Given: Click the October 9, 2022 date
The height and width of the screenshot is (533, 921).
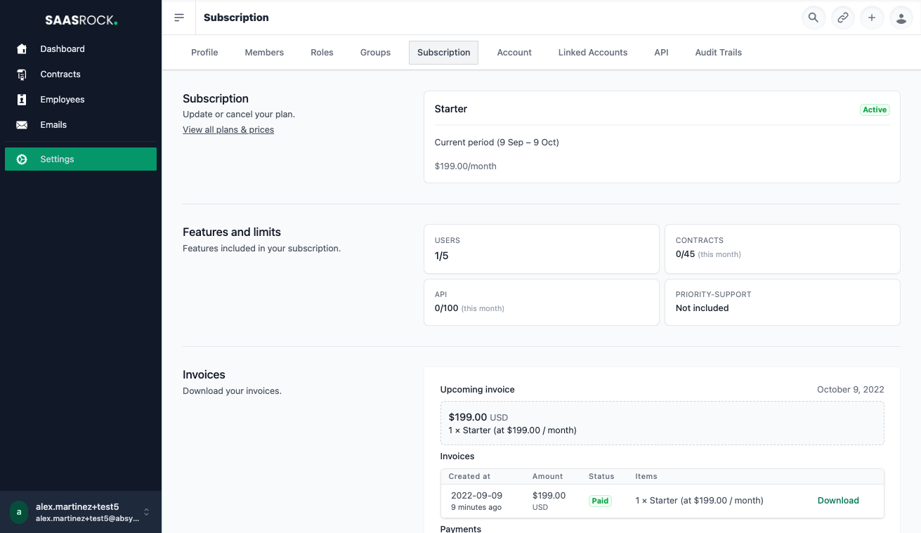Looking at the screenshot, I should tap(851, 390).
